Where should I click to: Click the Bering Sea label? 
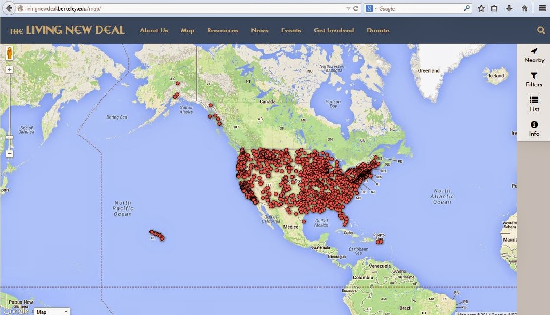(x=117, y=117)
